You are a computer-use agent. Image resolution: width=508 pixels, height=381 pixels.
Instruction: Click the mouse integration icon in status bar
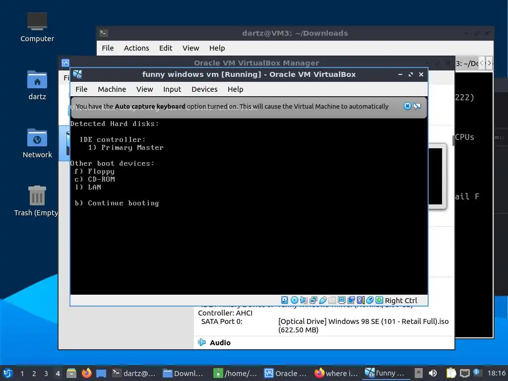(x=370, y=300)
